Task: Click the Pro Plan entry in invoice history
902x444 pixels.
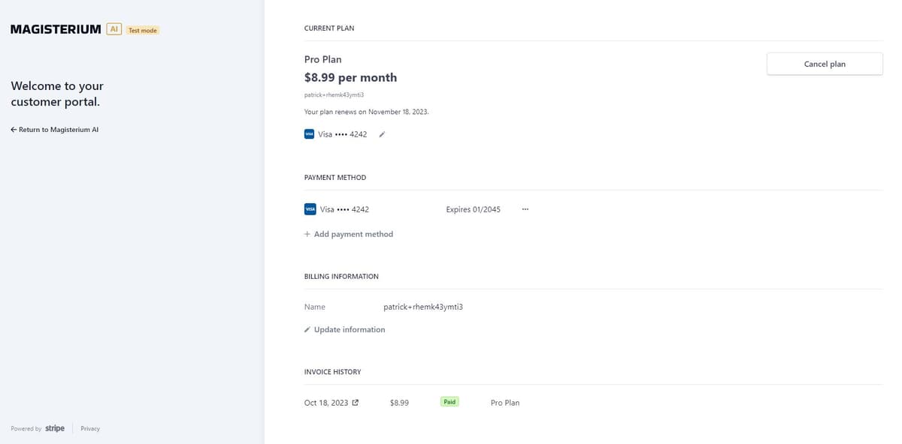Action: click(505, 402)
